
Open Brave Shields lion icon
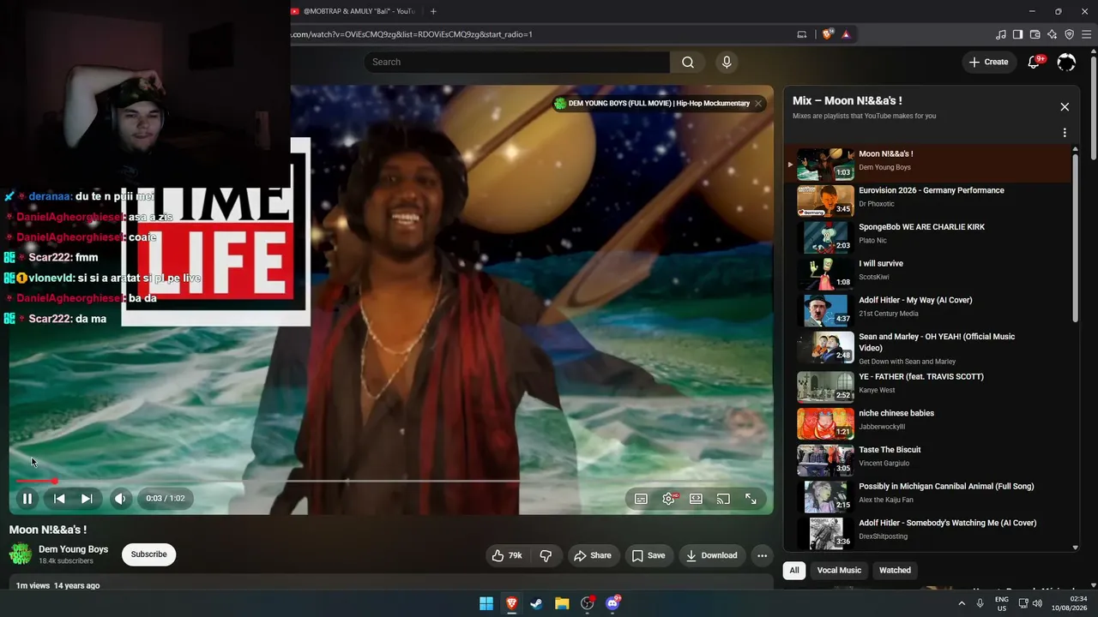pos(828,34)
